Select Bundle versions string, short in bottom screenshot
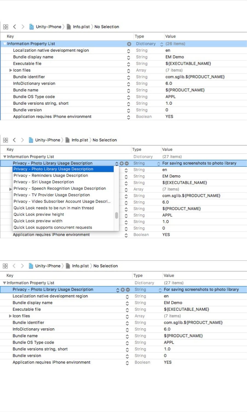Viewport: 247px width, 412px height. [x=40, y=349]
